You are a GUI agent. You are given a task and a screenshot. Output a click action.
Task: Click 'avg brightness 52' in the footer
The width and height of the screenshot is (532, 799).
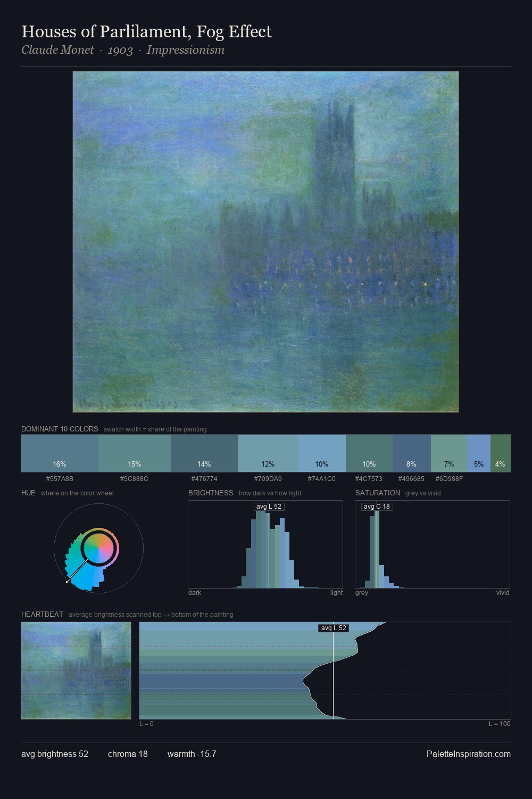(55, 754)
